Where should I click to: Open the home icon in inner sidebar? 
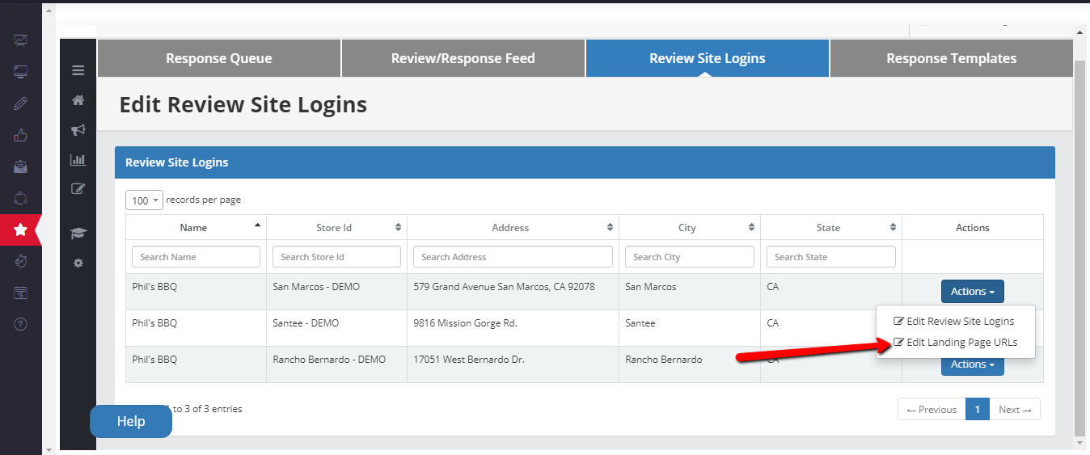pyautogui.click(x=78, y=101)
